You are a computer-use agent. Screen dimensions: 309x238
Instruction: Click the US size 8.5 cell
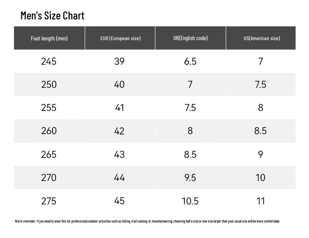click(x=261, y=131)
